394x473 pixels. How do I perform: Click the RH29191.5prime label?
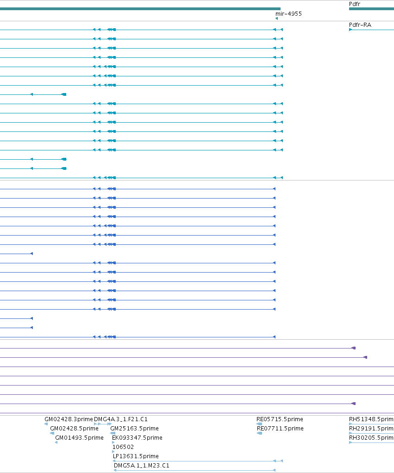tap(371, 429)
